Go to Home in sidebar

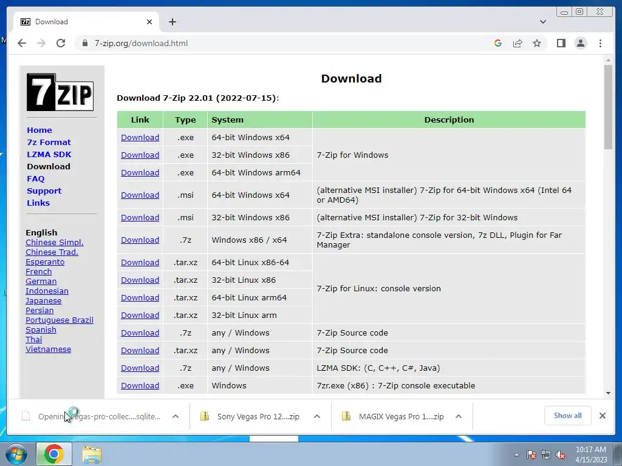pos(39,130)
